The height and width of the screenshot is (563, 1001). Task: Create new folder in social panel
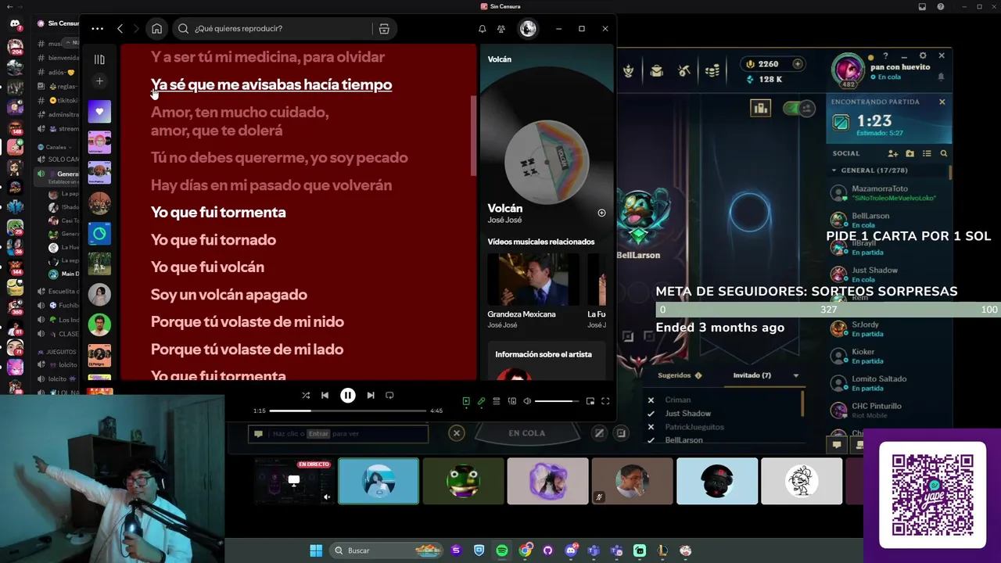(910, 154)
